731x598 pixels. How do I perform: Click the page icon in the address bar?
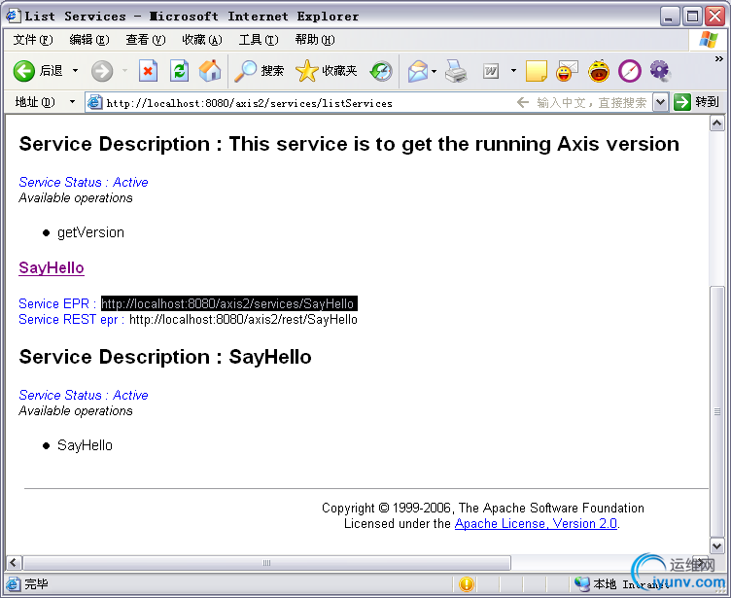click(95, 102)
